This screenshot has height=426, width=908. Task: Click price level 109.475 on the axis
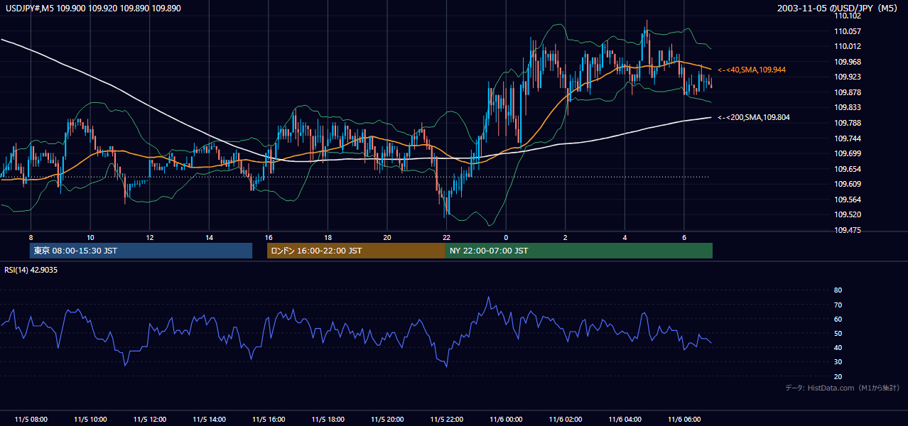pos(848,230)
